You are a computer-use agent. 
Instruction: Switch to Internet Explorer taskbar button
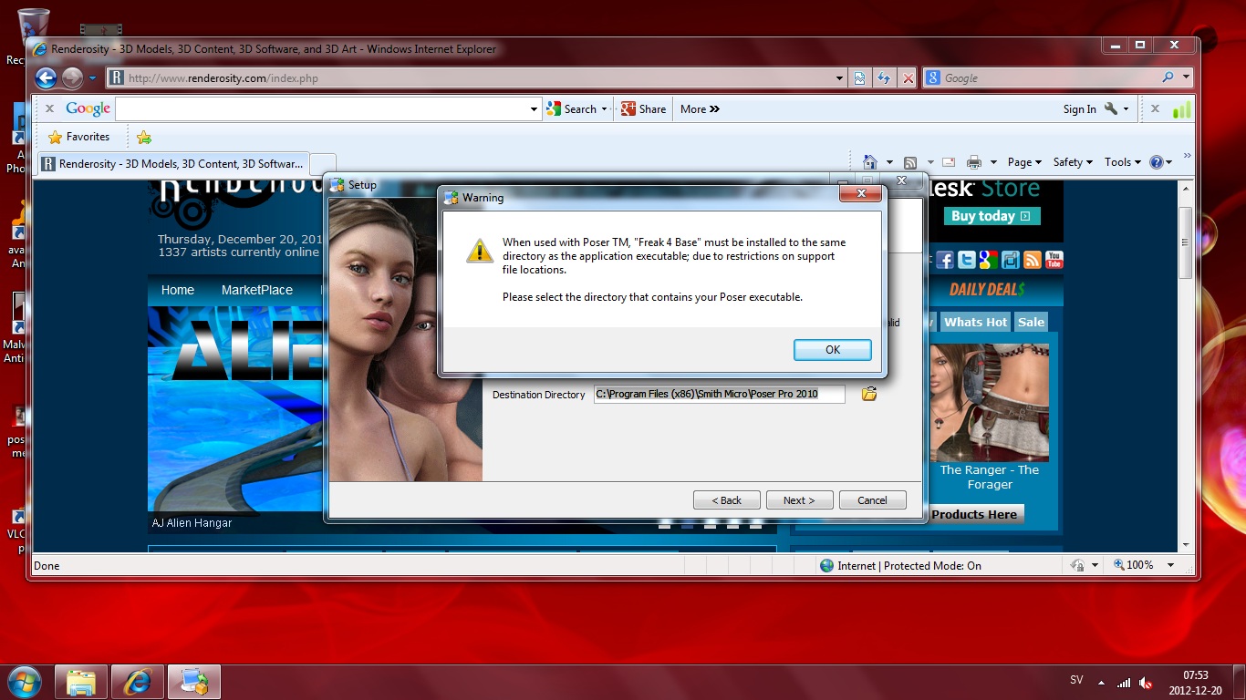click(x=138, y=682)
